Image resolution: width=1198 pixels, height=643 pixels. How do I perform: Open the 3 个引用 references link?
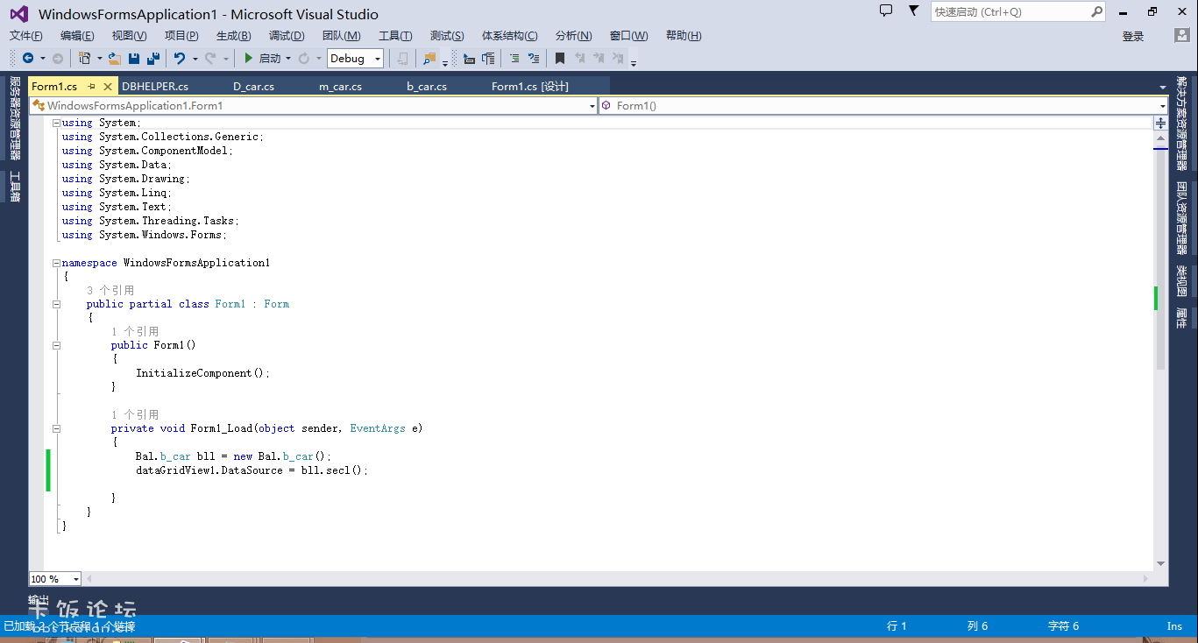[x=110, y=290]
